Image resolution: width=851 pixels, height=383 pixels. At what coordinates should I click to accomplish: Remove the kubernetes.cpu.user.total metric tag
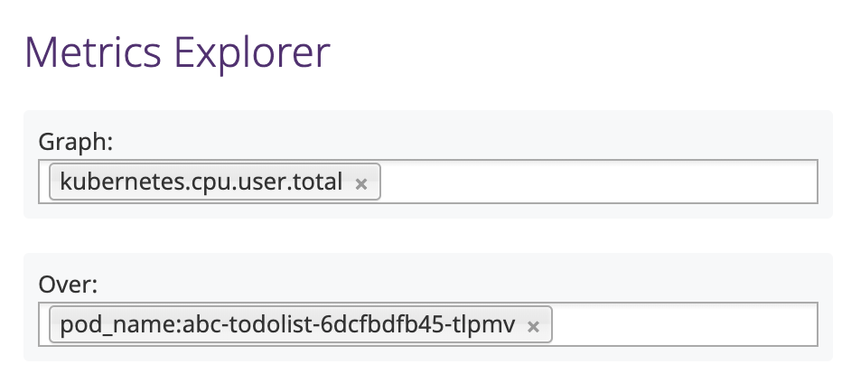361,184
